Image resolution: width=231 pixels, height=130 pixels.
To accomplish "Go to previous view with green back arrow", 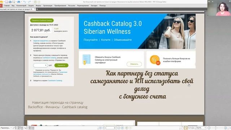I will tap(35, 2).
